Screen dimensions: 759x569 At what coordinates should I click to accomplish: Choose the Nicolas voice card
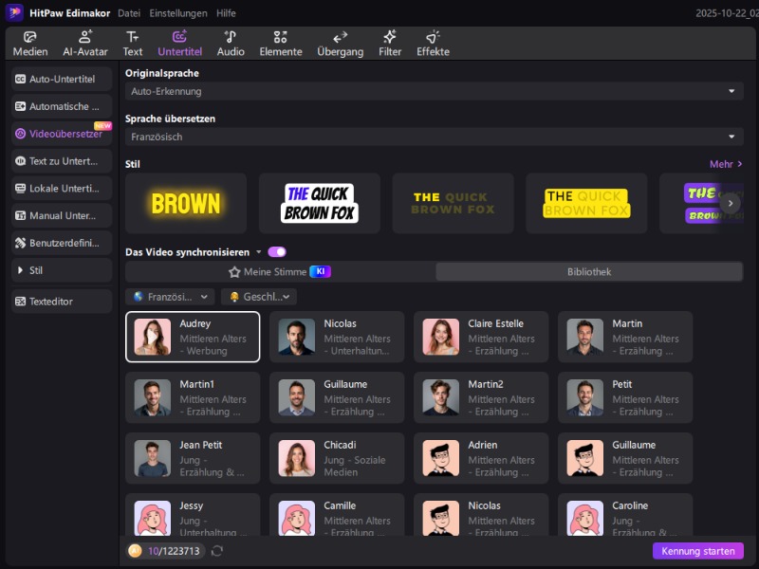(337, 337)
